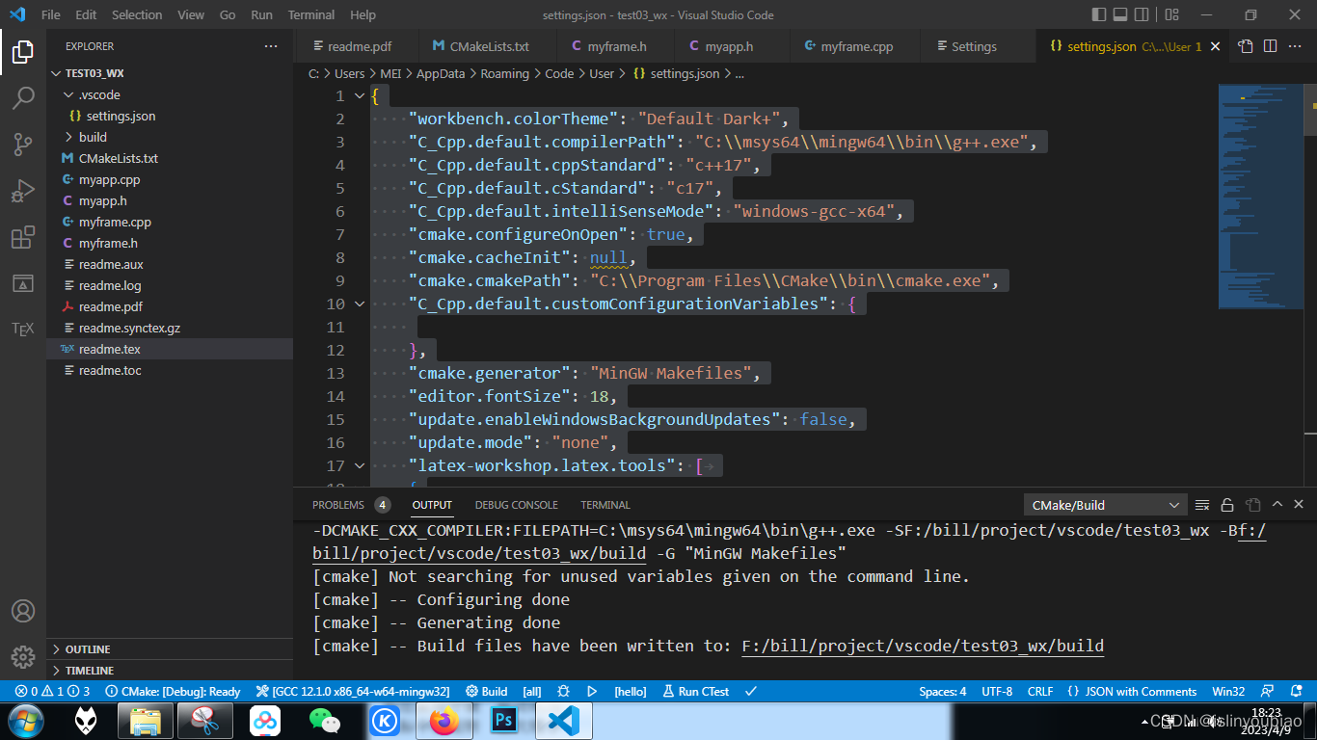Open Source Control view in activity bar

tap(24, 143)
